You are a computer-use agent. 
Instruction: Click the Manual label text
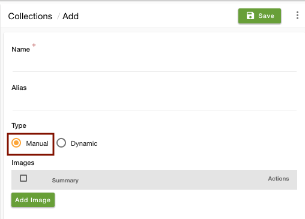(37, 143)
